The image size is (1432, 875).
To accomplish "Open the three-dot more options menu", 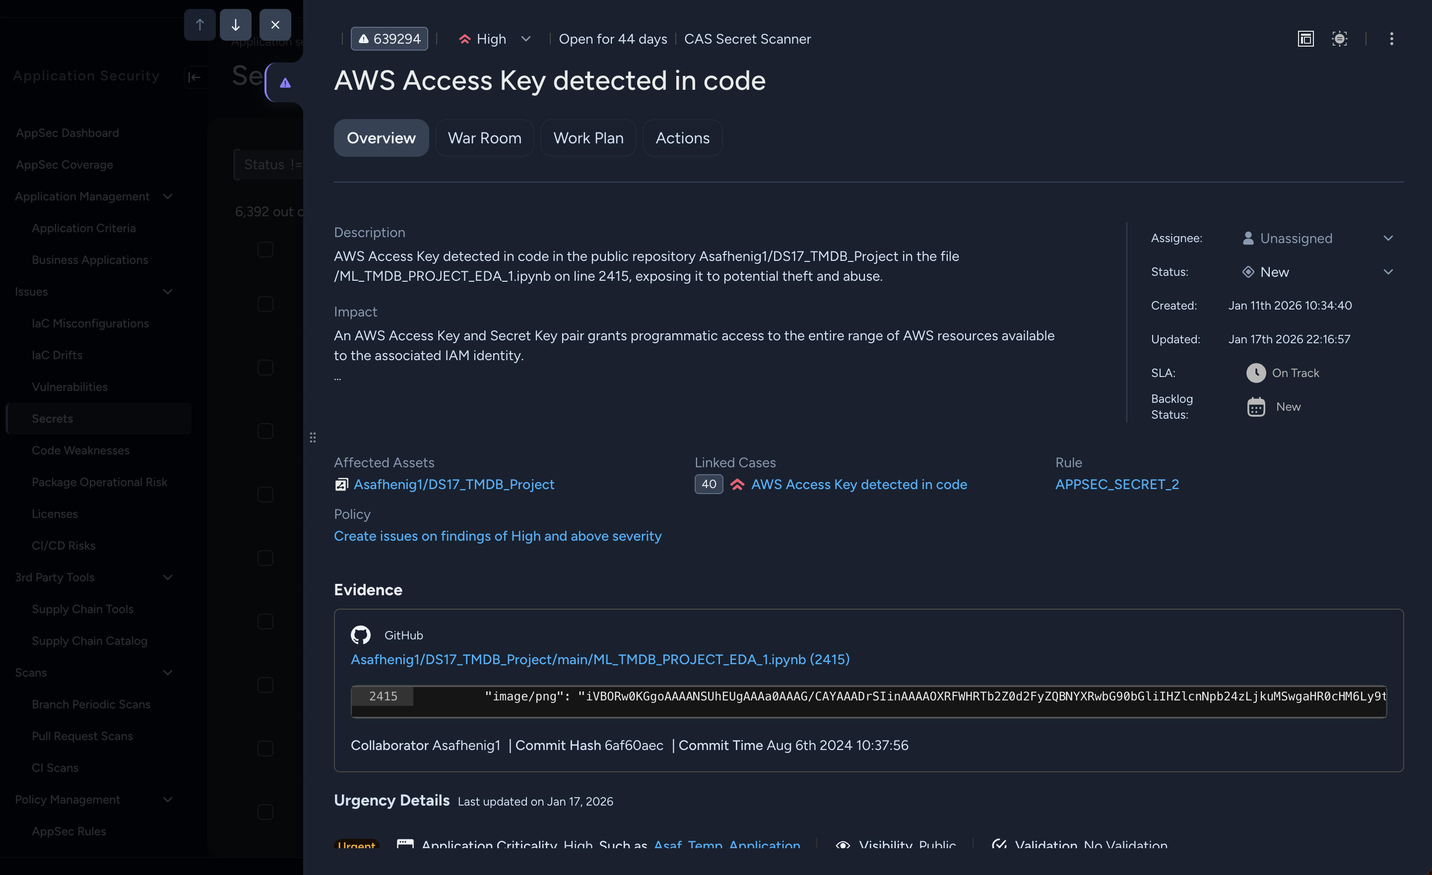I will coord(1391,39).
